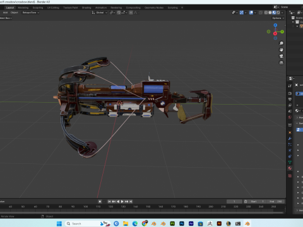Click the proportional editing falloff icon
Viewport: 303px width, 227px height.
(x=136, y=13)
